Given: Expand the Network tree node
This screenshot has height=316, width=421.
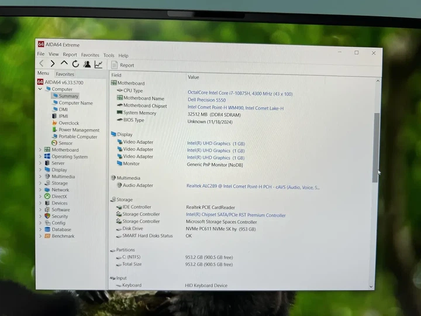Looking at the screenshot, I should [x=40, y=190].
